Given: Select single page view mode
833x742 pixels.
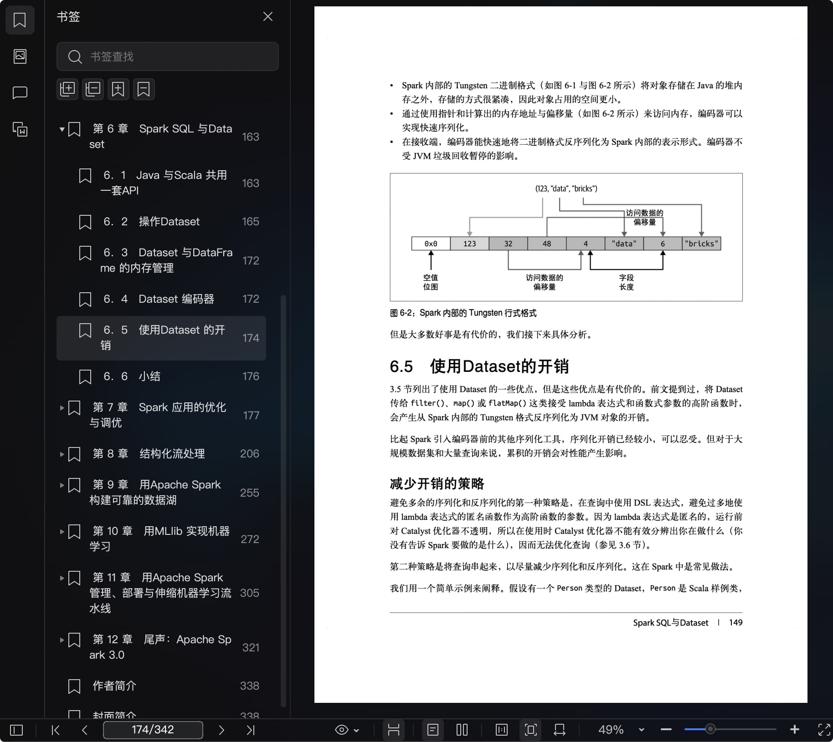Looking at the screenshot, I should (433, 730).
